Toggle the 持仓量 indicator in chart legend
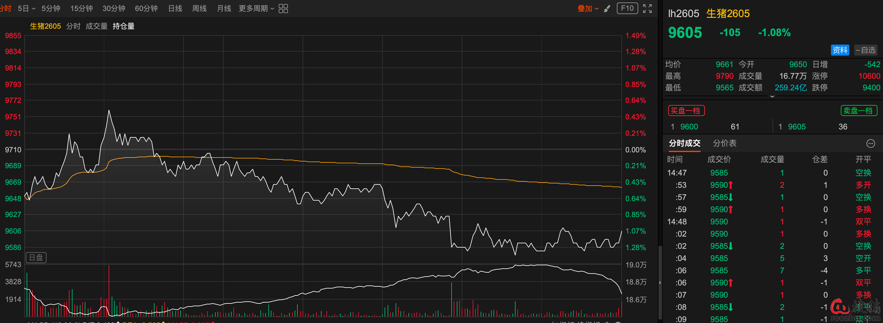 123,26
